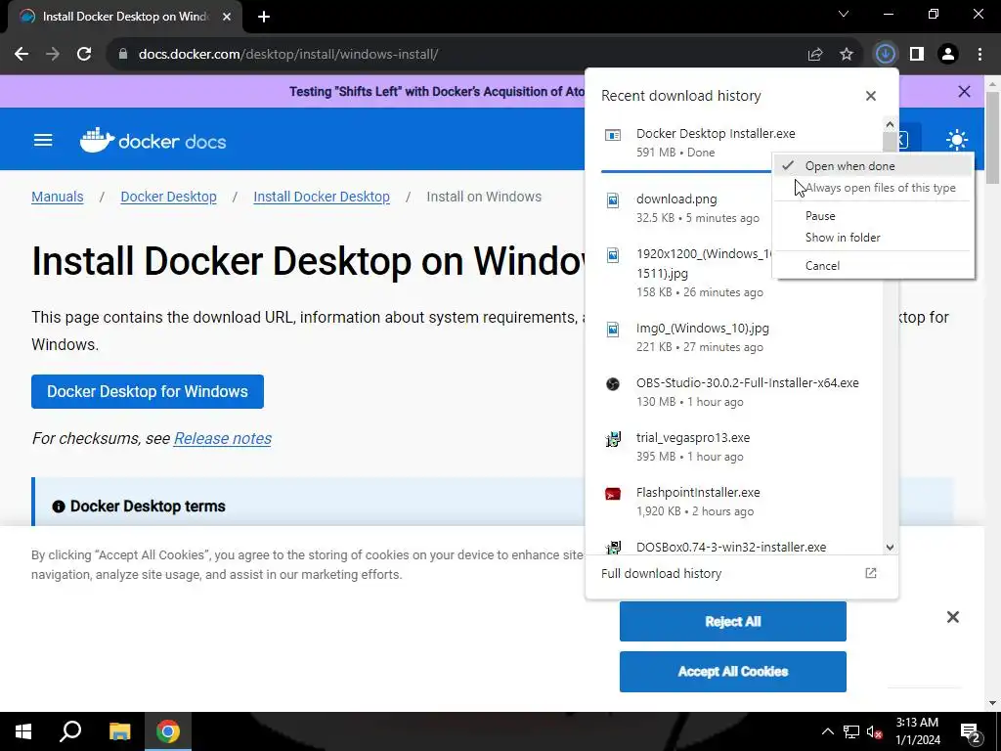Click the downloads icon in Chrome toolbar

click(885, 55)
